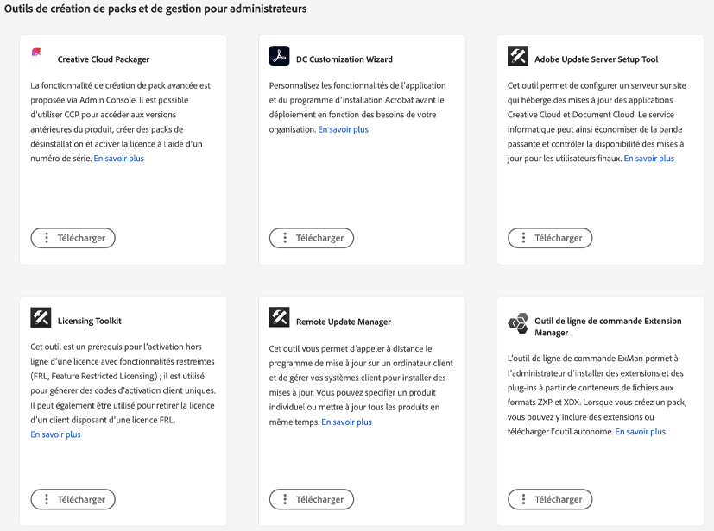
Task: Follow En savoir plus link for ExMan tool
Action: tap(640, 432)
